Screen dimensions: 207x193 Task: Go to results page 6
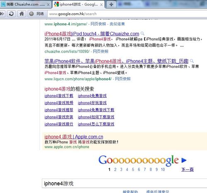pyautogui.click(x=139, y=169)
